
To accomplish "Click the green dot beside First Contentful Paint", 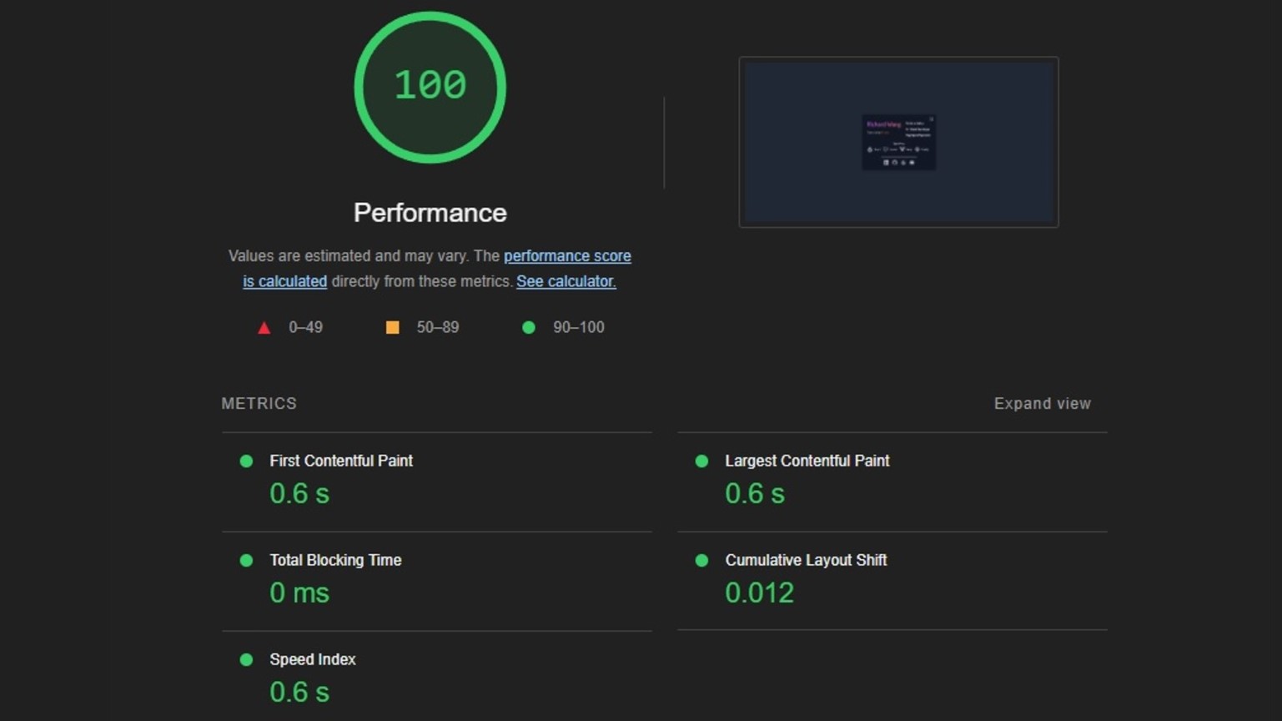I will (246, 461).
